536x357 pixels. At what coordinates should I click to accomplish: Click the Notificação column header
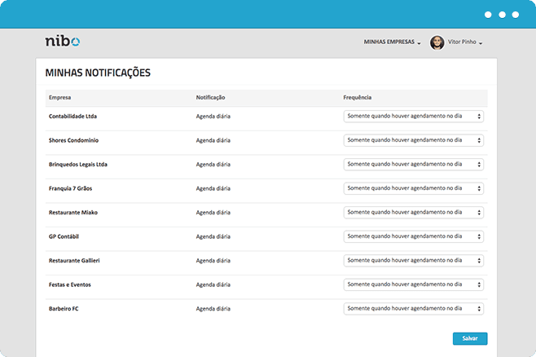[x=210, y=98]
